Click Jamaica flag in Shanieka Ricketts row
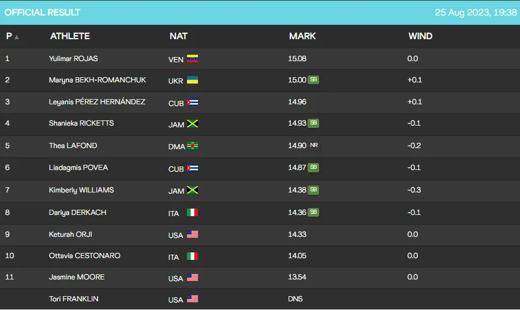This screenshot has width=520, height=310. click(192, 124)
